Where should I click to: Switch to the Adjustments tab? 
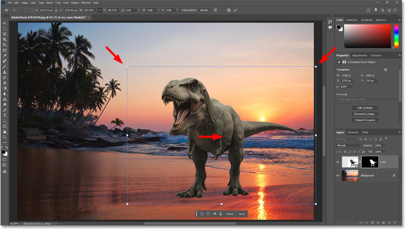click(359, 56)
